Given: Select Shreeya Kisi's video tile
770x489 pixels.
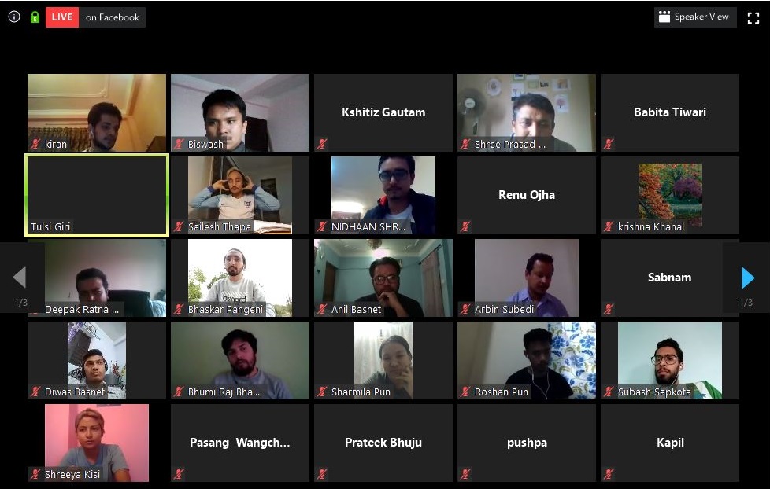Looking at the screenshot, I should tap(97, 443).
